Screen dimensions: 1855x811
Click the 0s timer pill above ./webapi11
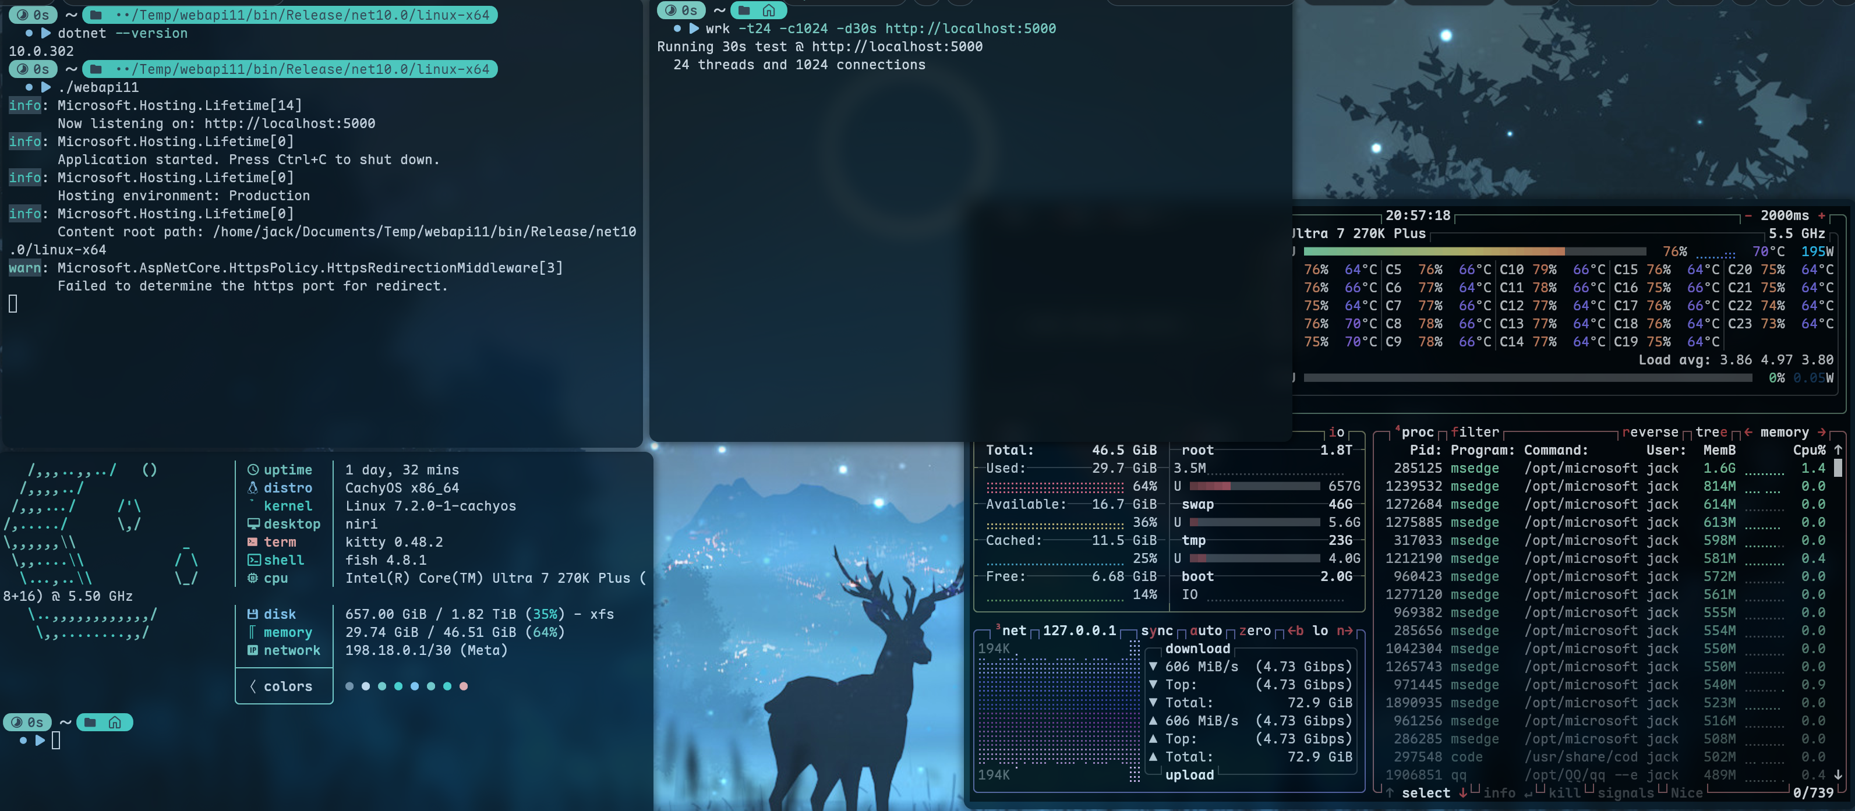33,69
